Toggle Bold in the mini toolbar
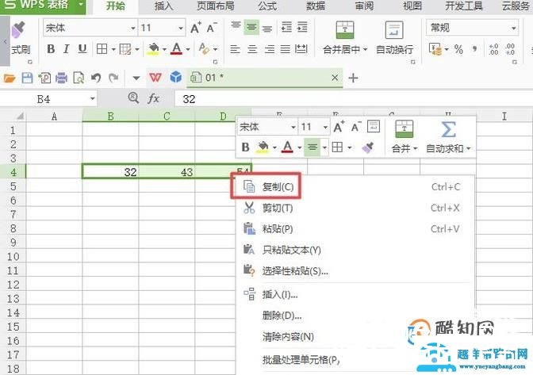Image resolution: width=533 pixels, height=375 pixels. click(x=245, y=147)
